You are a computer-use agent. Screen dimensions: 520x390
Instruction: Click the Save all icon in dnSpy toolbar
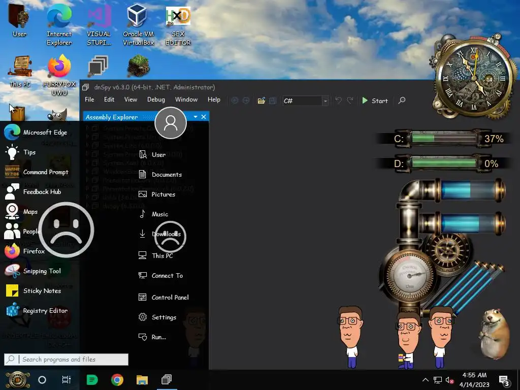point(273,101)
